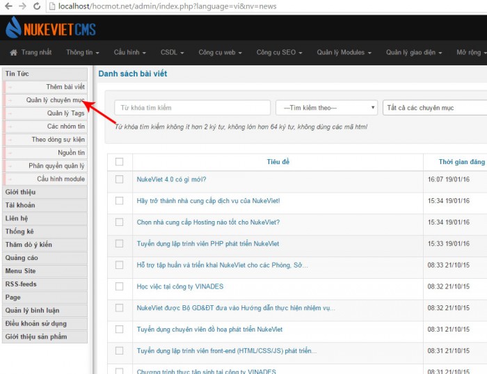Open article NukeViet 4.0 có gì mới?
The image size is (487, 374).
171,179
